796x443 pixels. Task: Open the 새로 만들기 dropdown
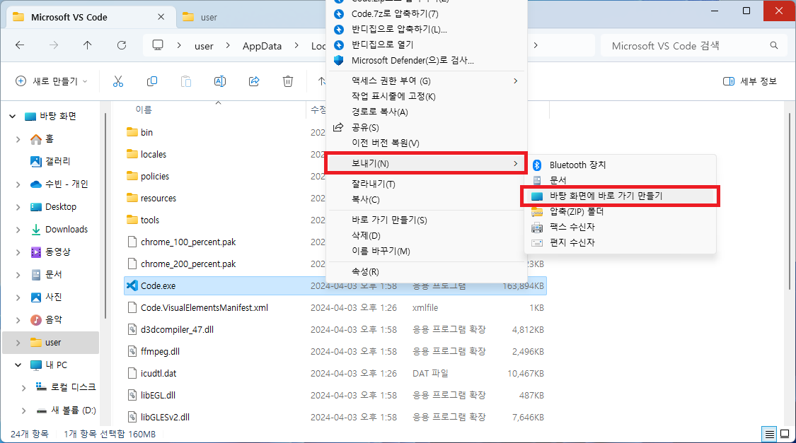pos(52,81)
